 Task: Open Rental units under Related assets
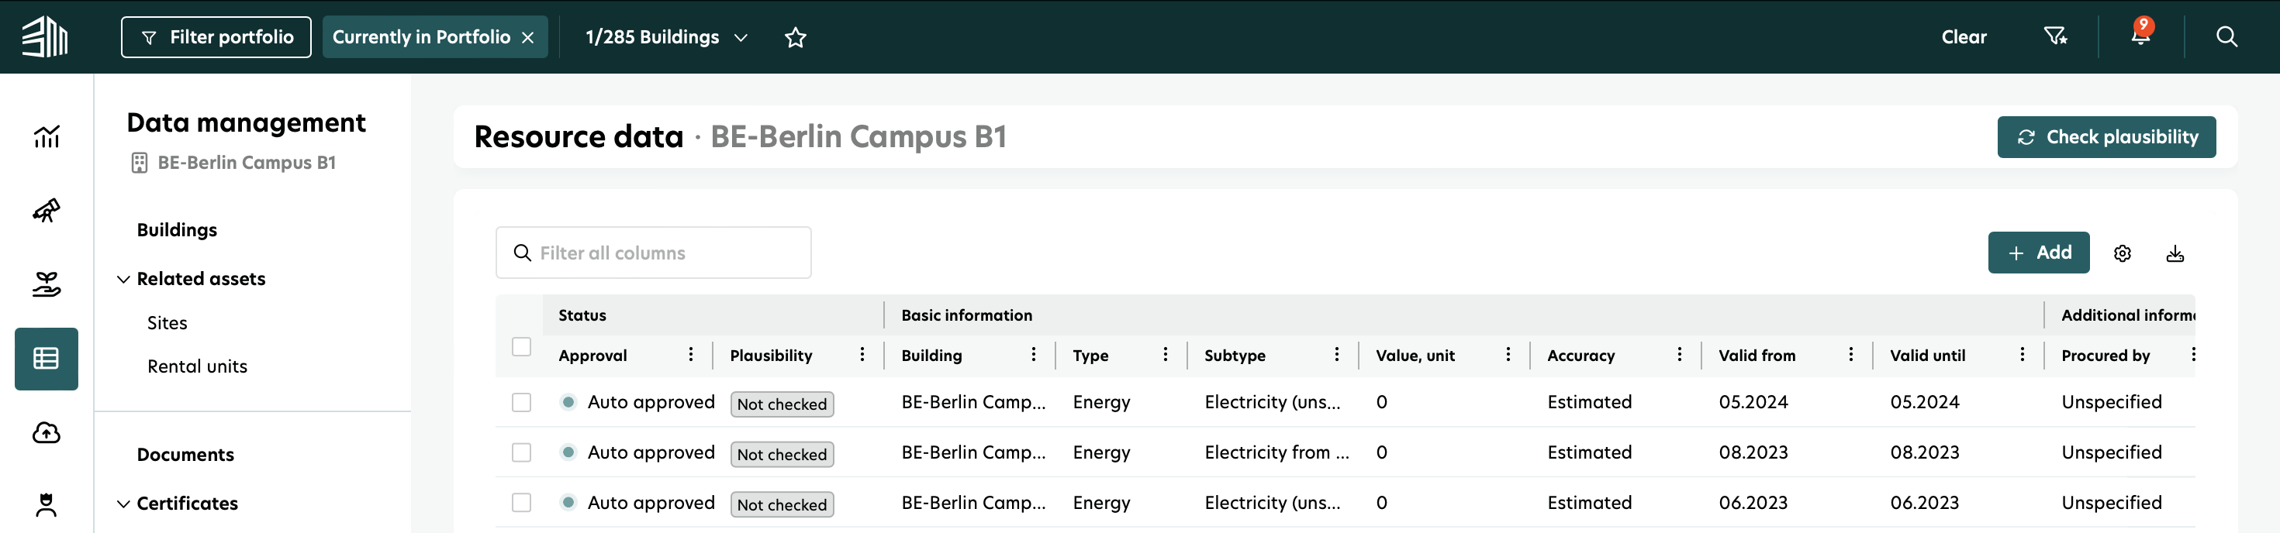[198, 366]
